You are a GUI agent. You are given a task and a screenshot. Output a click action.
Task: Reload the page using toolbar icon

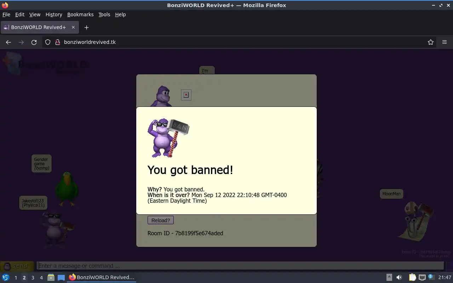34,42
